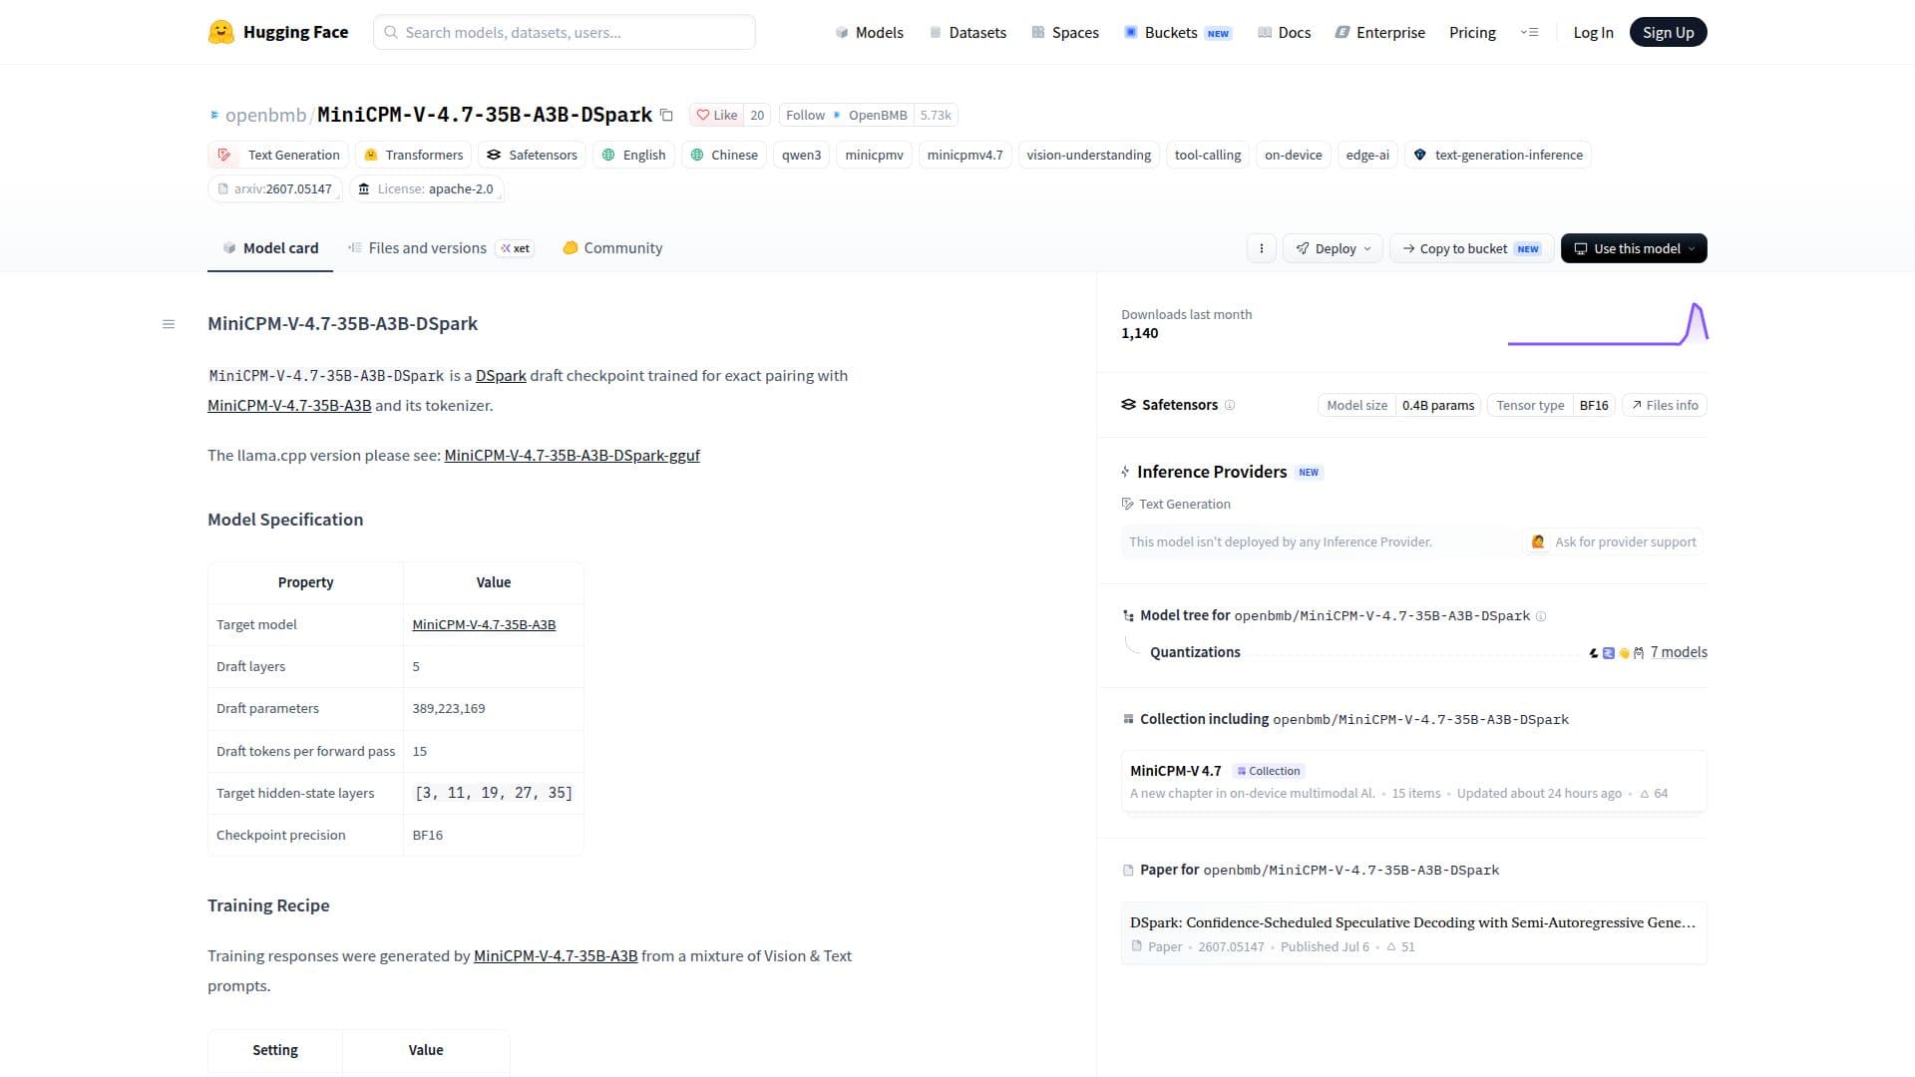Screen dimensions: 1915x1077
Task: Click the Safetensors info icon
Action: point(1230,405)
